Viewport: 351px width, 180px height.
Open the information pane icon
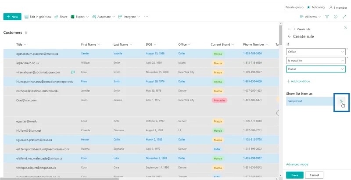336,17
